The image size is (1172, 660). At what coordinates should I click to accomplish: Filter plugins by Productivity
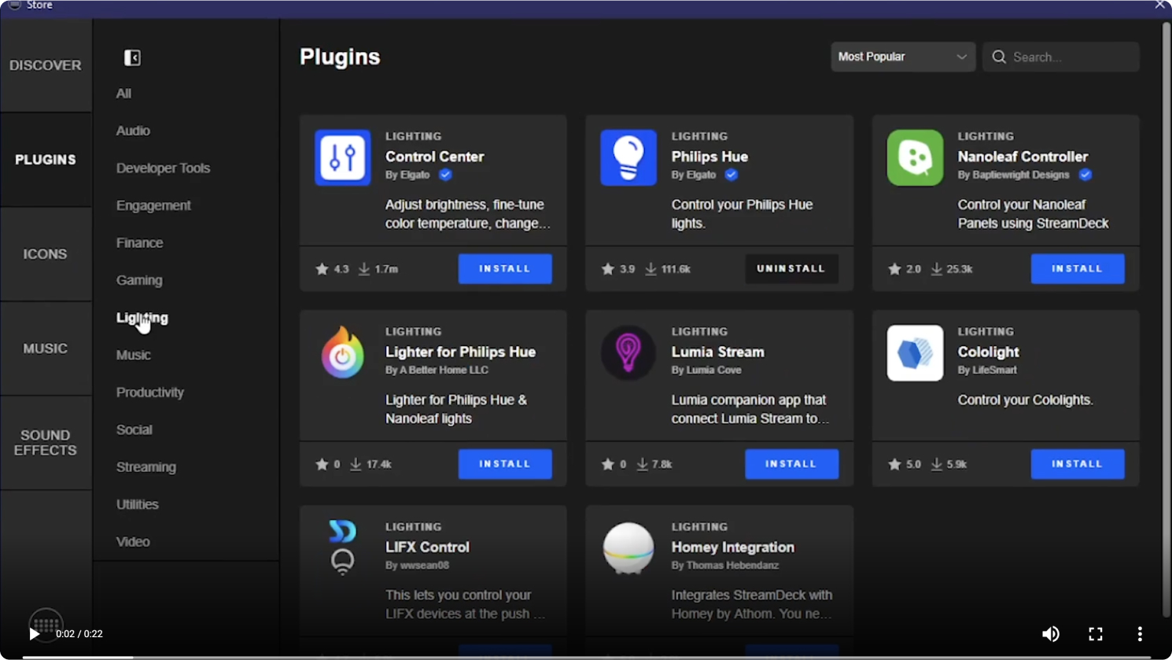(x=150, y=393)
